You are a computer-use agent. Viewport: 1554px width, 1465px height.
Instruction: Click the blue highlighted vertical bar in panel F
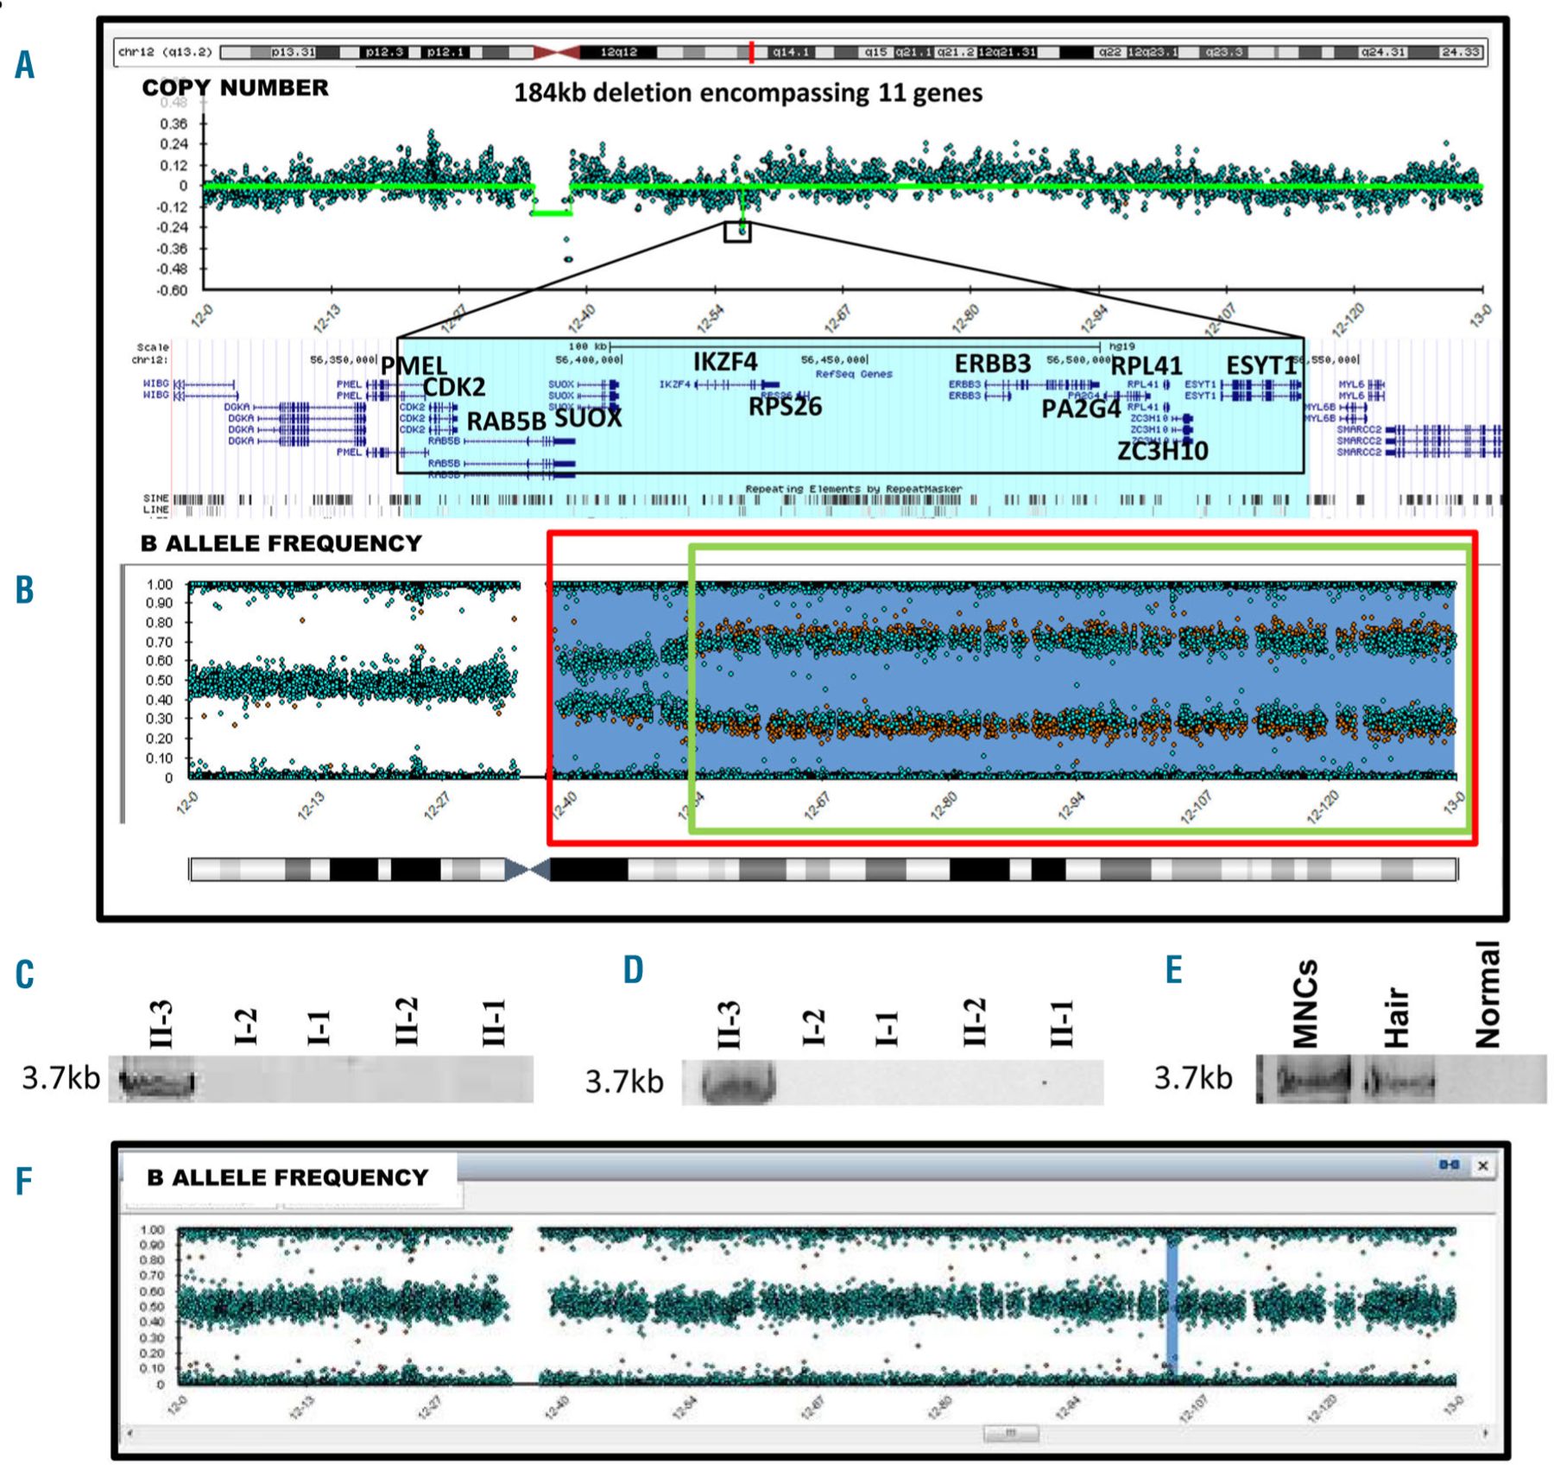coord(1172,1304)
